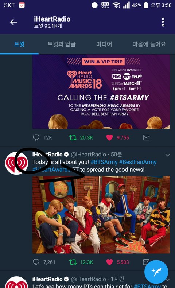Screen dimensions: 175x288
Task: Expand options chevron on 1시간 tweet
Action: [x=167, y=280]
